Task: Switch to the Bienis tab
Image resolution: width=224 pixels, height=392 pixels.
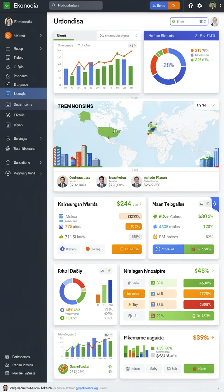Action: click(75, 35)
